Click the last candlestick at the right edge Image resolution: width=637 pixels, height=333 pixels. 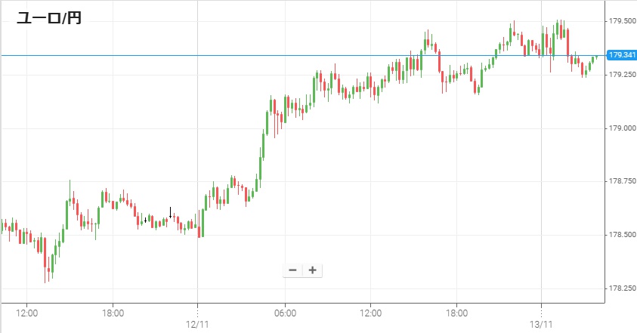[596, 57]
